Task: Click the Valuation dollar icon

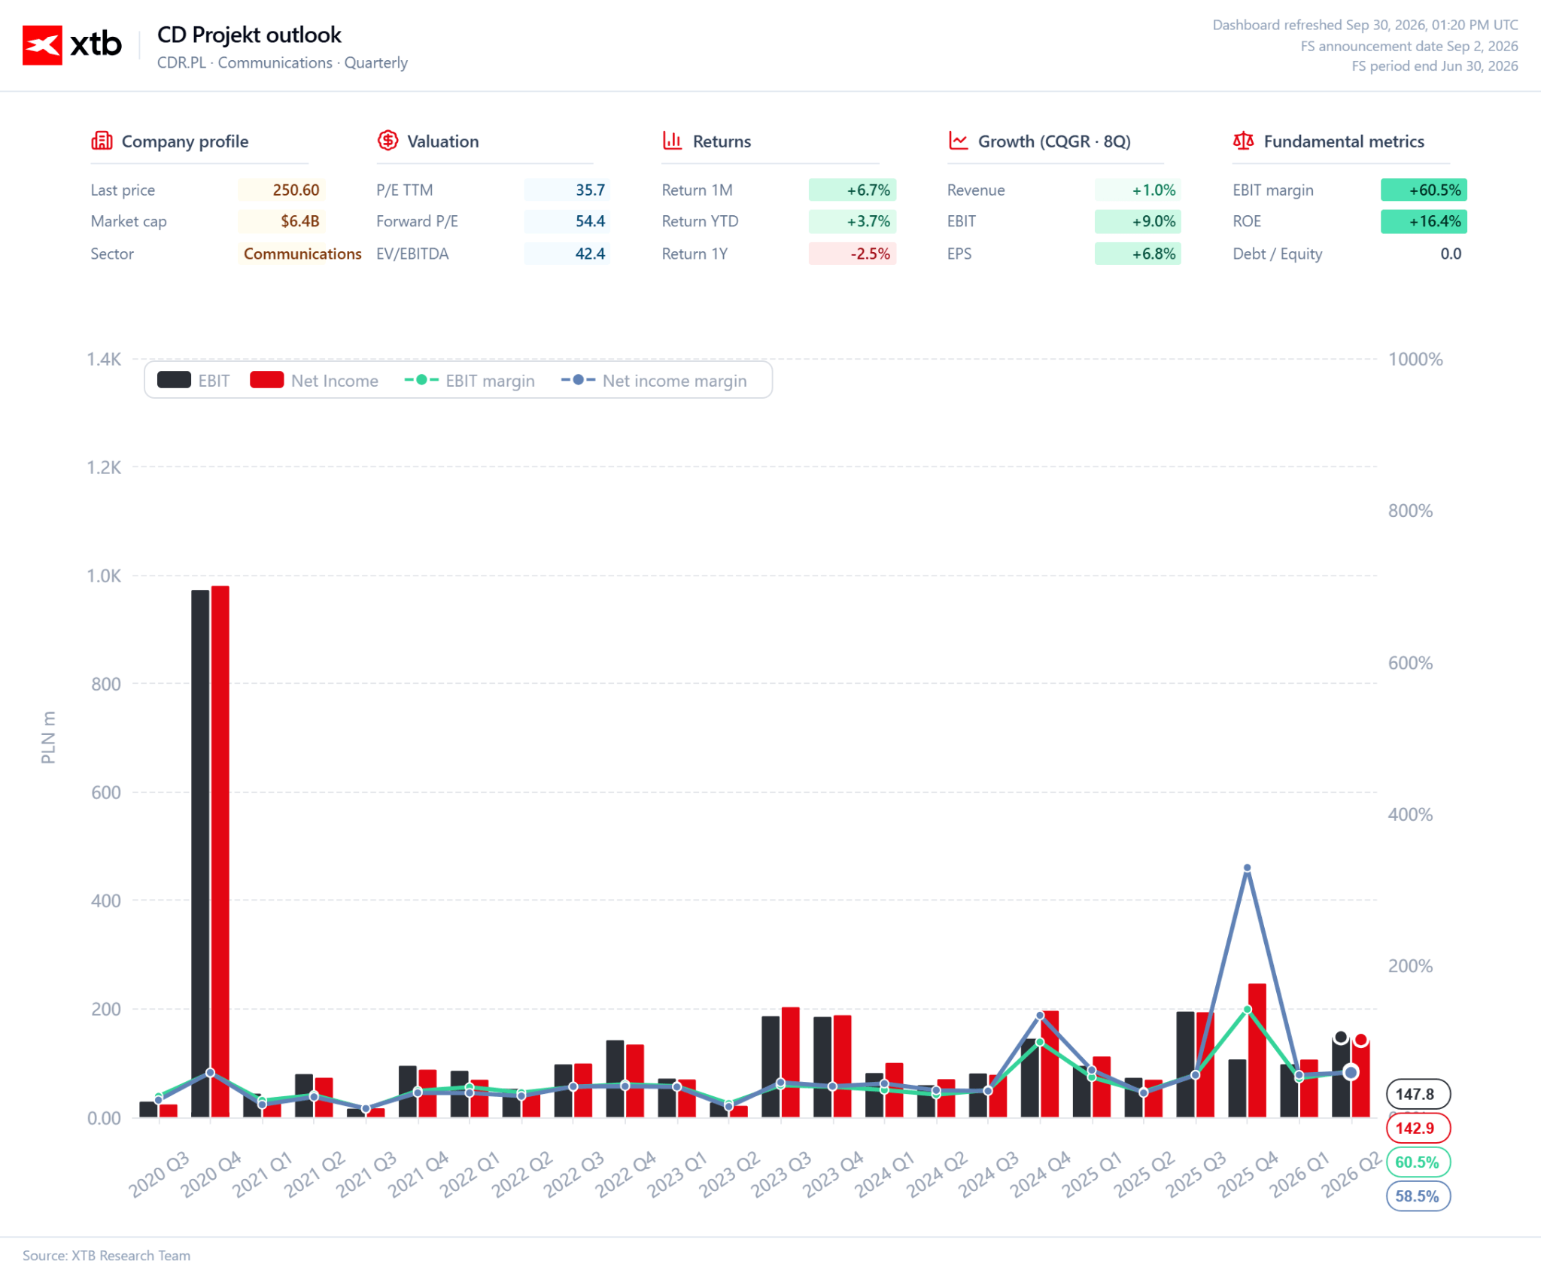Action: tap(388, 141)
